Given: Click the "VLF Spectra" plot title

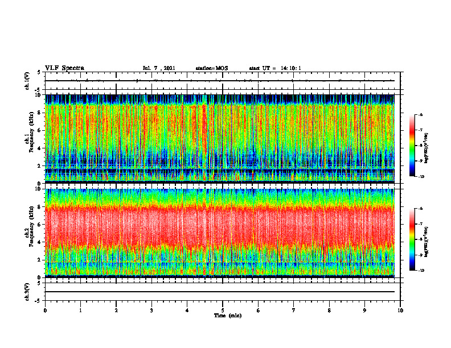Looking at the screenshot, I should coord(64,68).
